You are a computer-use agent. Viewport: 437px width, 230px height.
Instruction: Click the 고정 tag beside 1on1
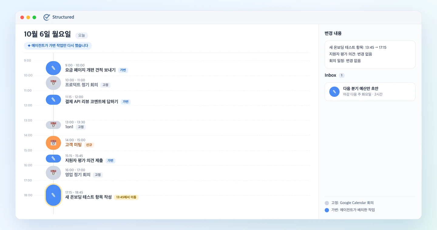[81, 127]
